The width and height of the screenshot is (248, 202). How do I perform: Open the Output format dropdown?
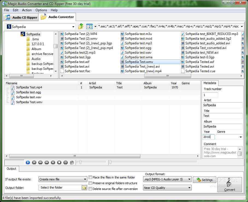167,179
